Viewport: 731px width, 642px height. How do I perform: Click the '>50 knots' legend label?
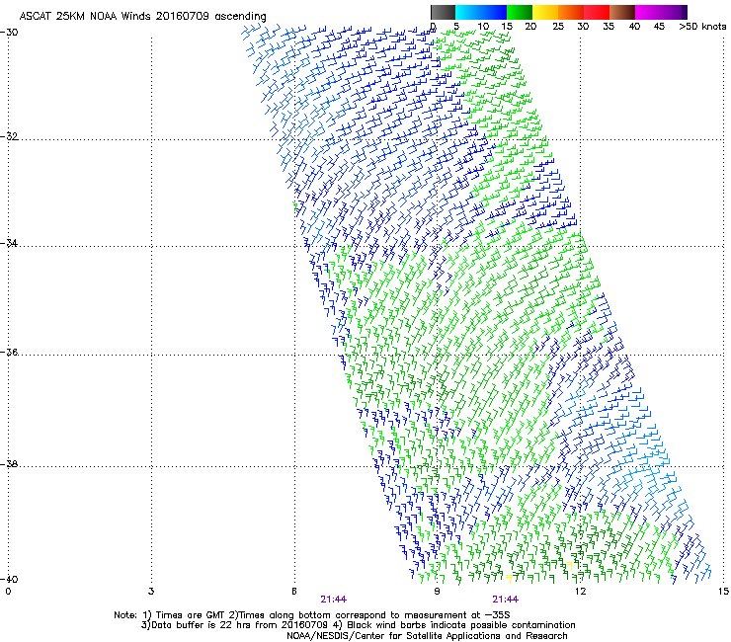point(702,27)
